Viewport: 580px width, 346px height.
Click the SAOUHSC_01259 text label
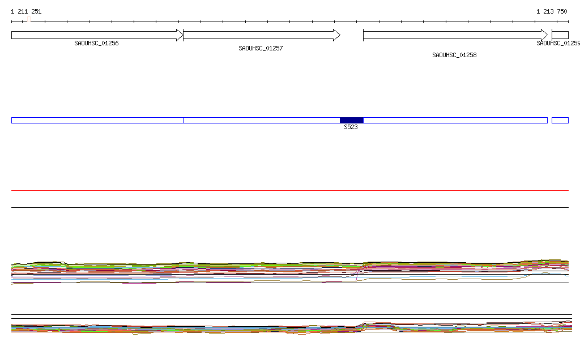[557, 43]
